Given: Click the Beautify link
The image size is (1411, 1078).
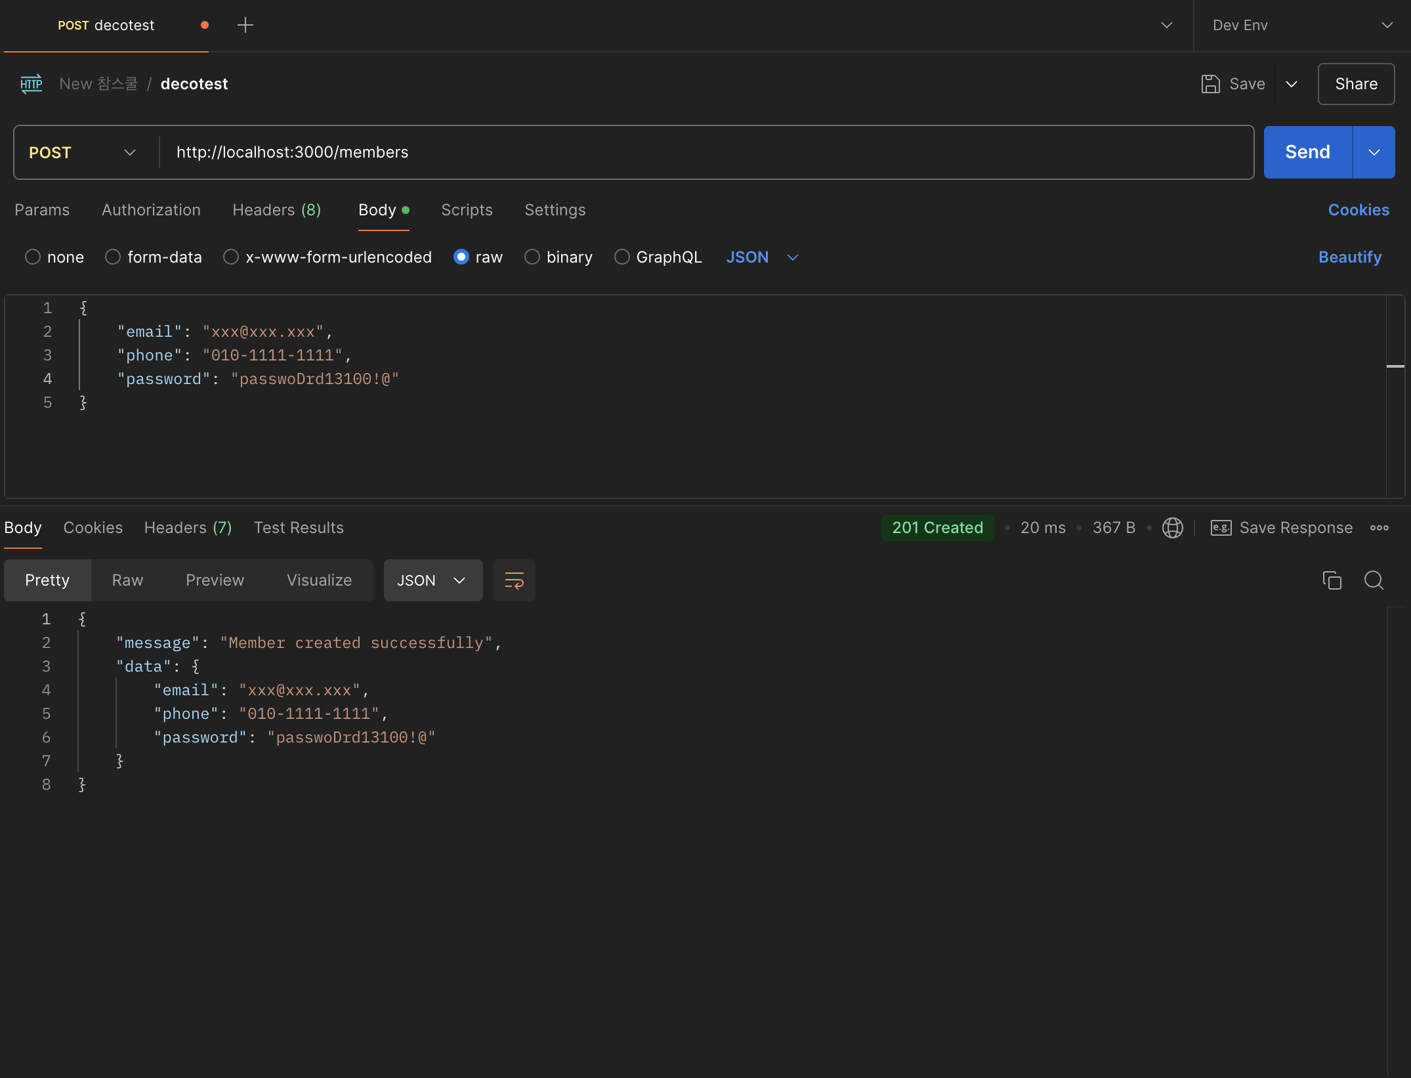Looking at the screenshot, I should (x=1349, y=257).
